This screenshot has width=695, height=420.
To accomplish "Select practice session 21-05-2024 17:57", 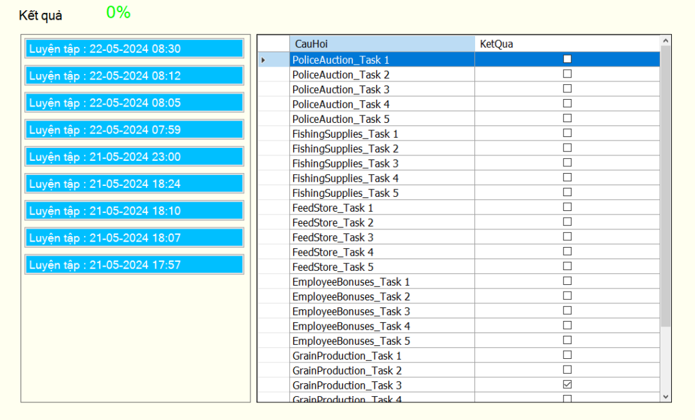I will tap(134, 265).
